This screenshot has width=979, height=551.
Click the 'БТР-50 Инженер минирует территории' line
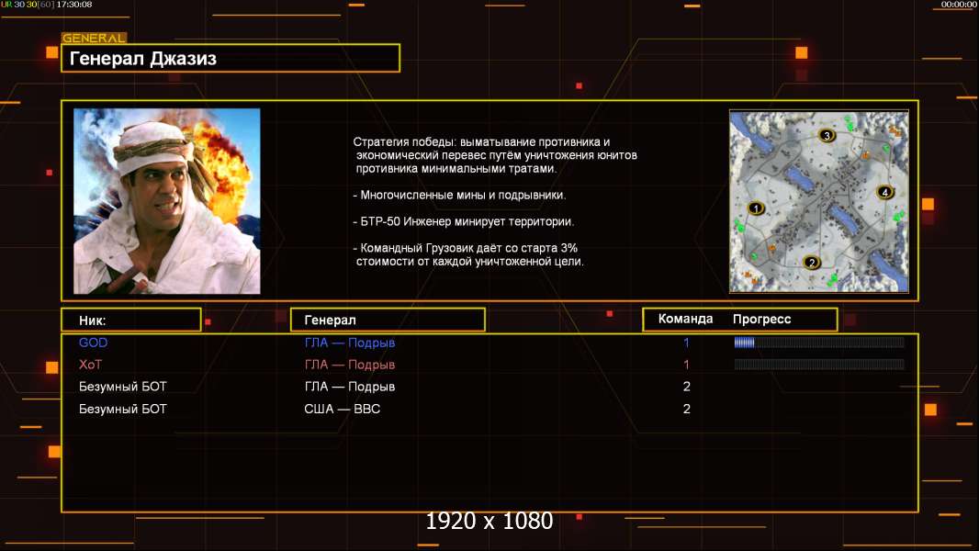tap(463, 221)
